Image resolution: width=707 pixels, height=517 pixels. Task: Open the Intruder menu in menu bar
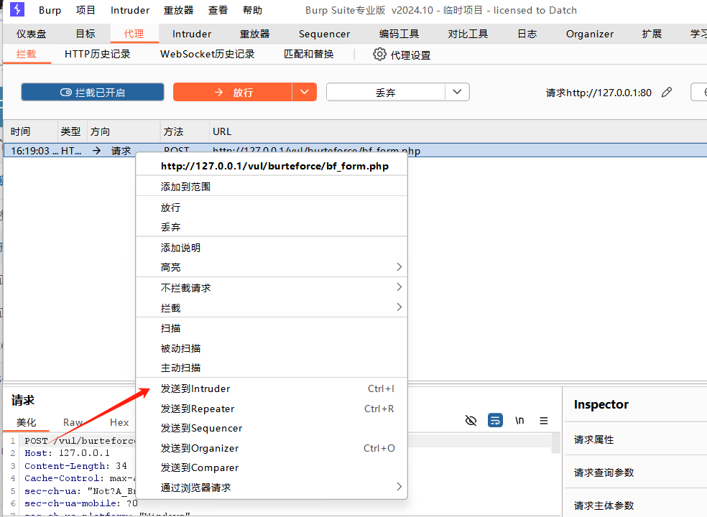tap(130, 10)
